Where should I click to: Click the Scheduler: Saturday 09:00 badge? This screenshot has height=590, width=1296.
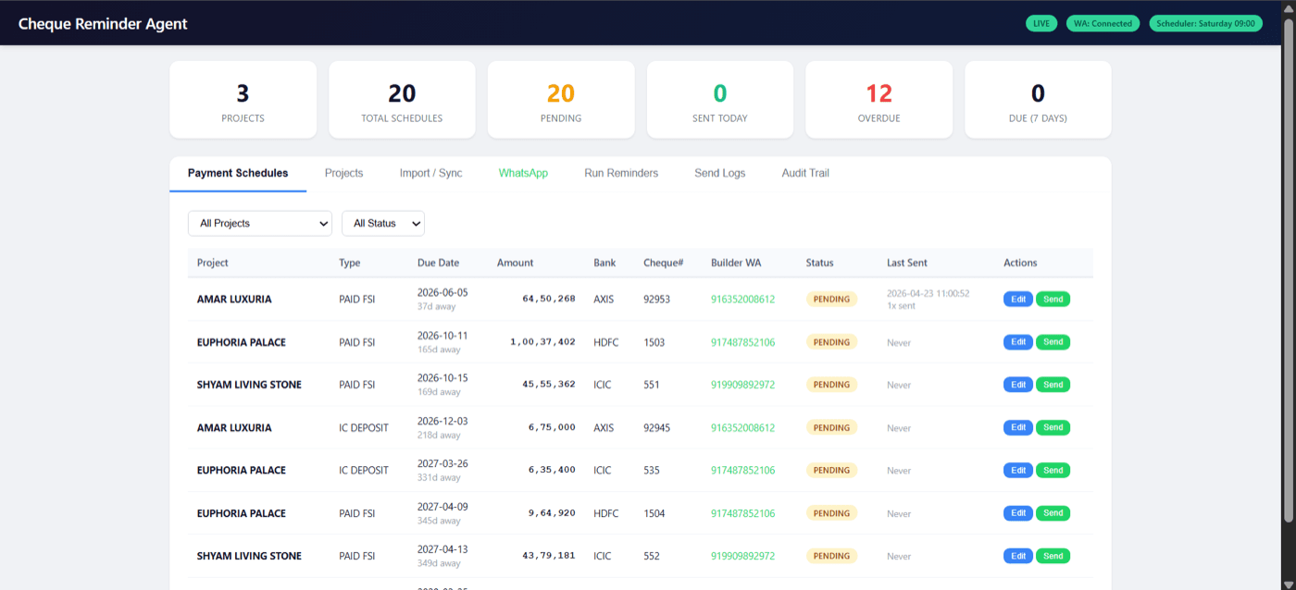point(1206,23)
